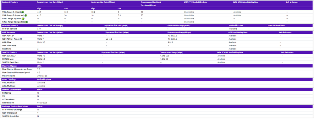Select the VDSL Multicast row label
This screenshot has width=314, height=119.
coord(8,82)
